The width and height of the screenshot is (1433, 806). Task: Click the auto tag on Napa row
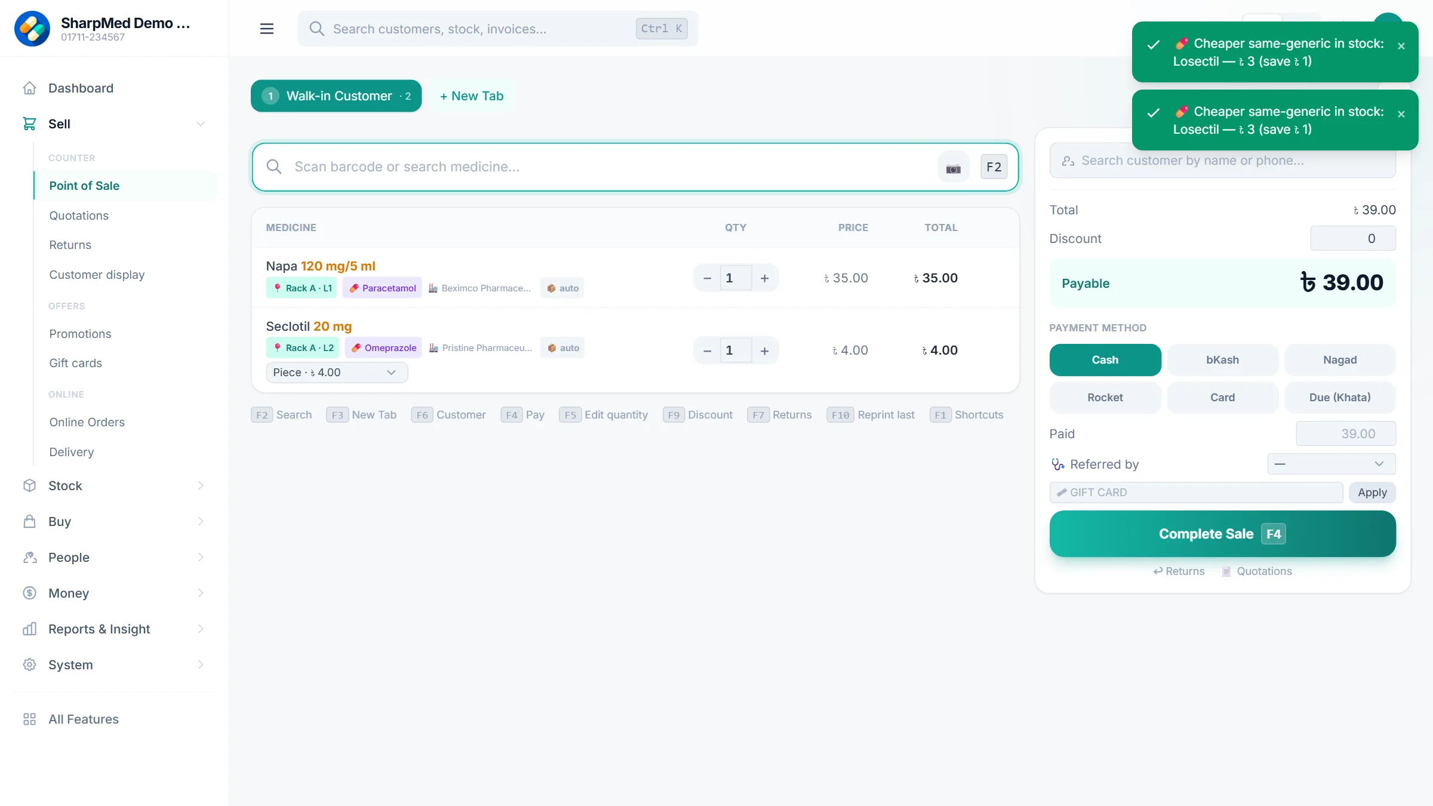pos(562,288)
